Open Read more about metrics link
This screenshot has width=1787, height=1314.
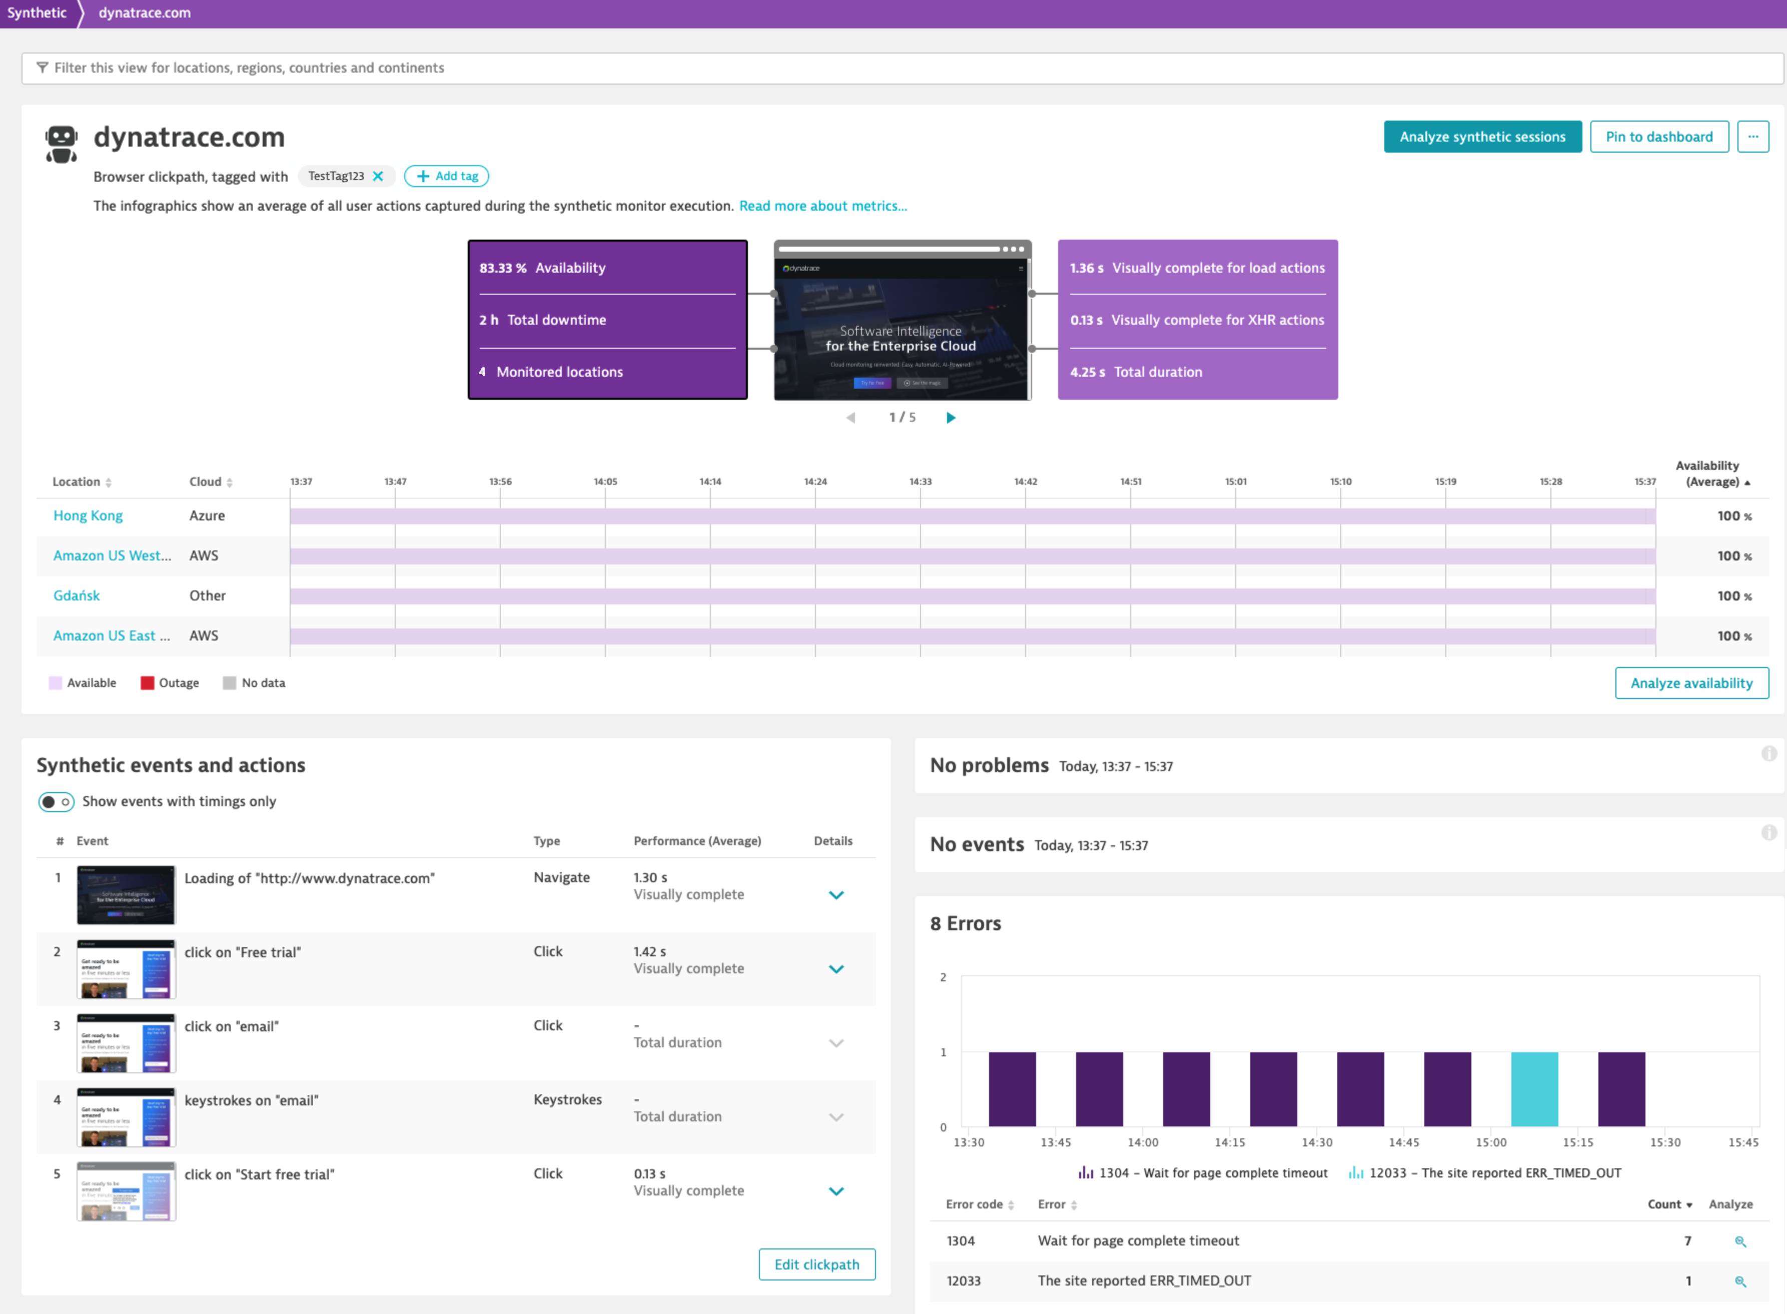click(823, 206)
